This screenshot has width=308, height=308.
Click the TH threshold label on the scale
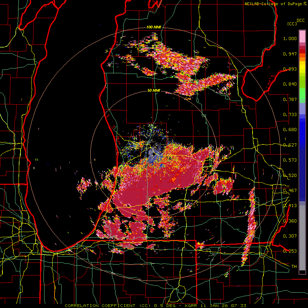tap(294, 266)
